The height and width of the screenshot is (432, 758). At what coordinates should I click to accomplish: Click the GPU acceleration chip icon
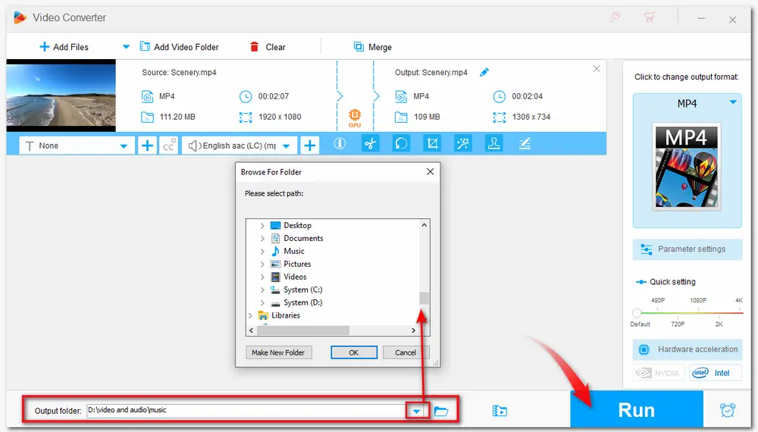tap(354, 117)
